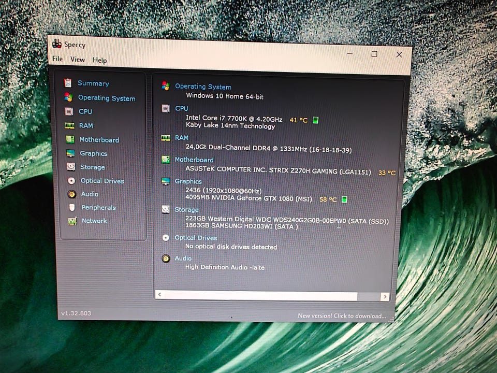Click the Optical Drives disc icon in summary pane
497x373 pixels.
(x=166, y=238)
